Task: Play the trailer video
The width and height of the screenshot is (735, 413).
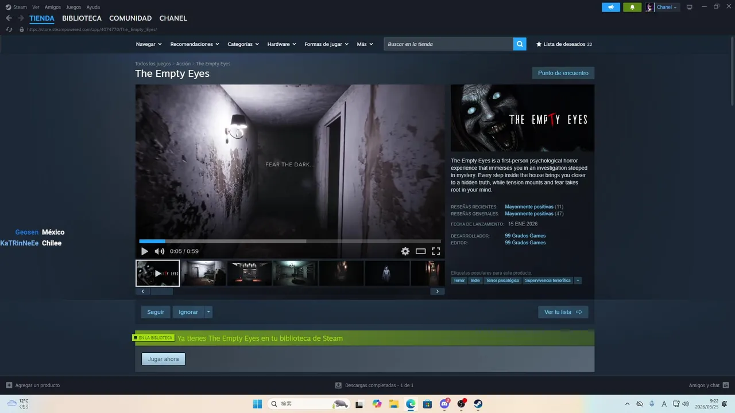Action: click(x=144, y=251)
